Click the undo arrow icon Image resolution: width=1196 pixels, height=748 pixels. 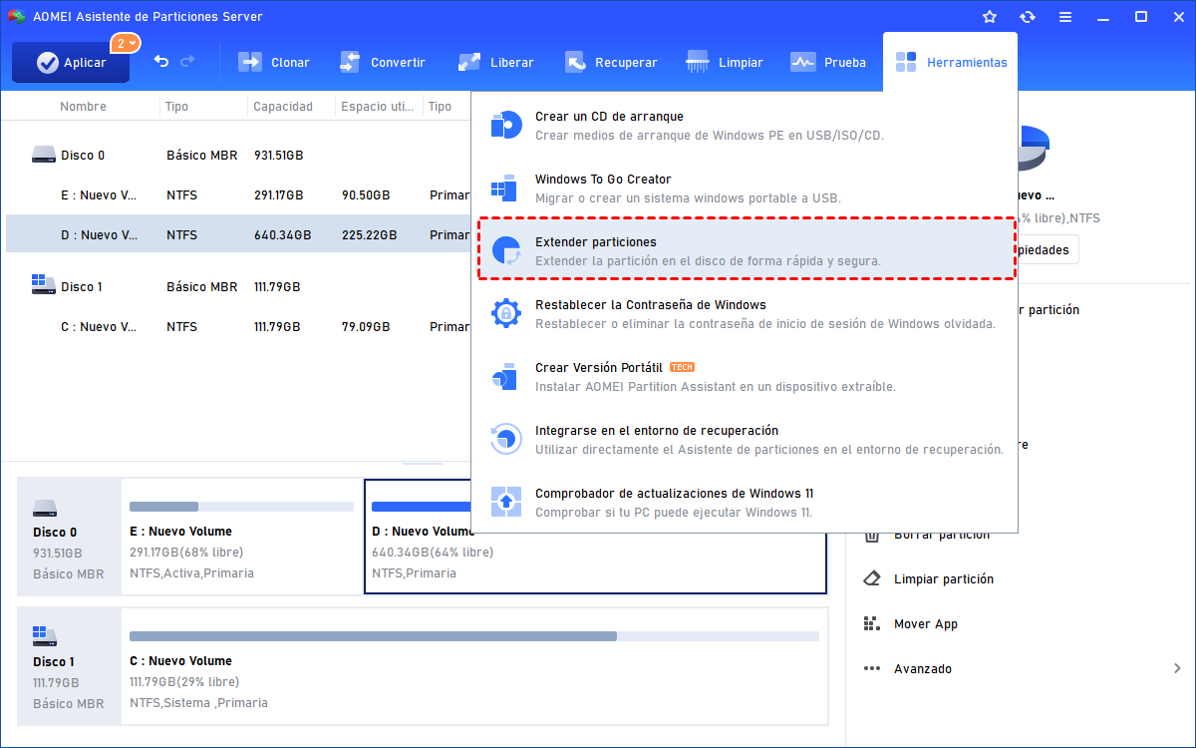point(161,62)
